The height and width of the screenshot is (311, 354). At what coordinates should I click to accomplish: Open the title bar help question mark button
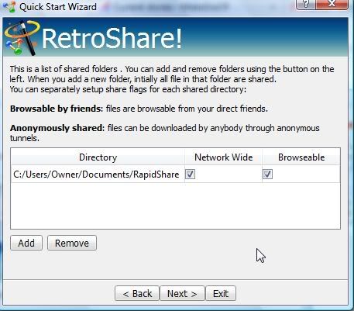[306, 4]
